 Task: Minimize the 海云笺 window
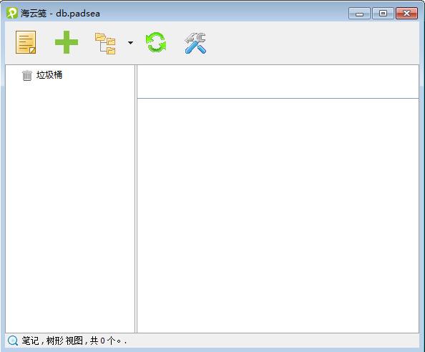click(359, 14)
